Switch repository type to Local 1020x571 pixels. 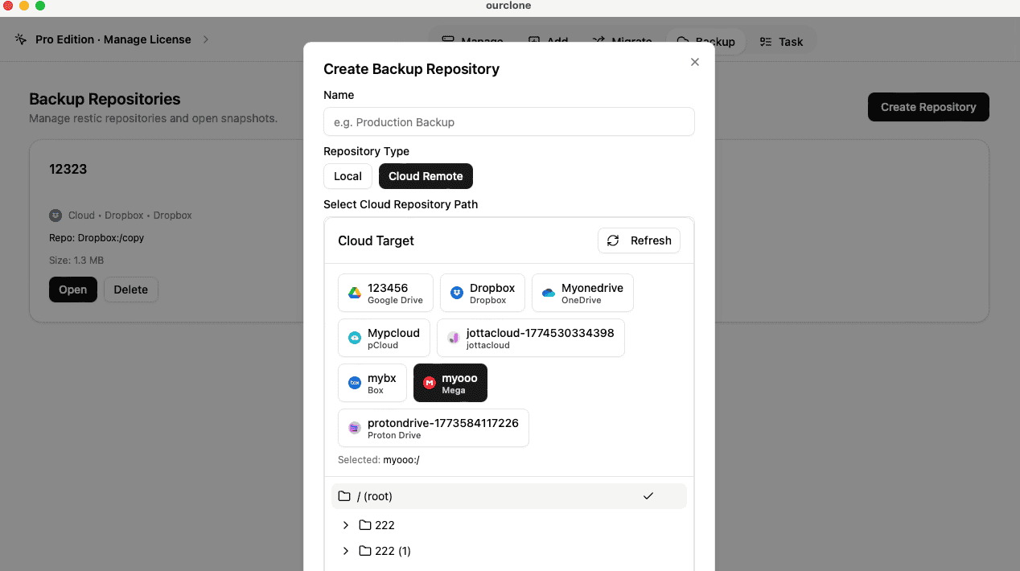(348, 176)
